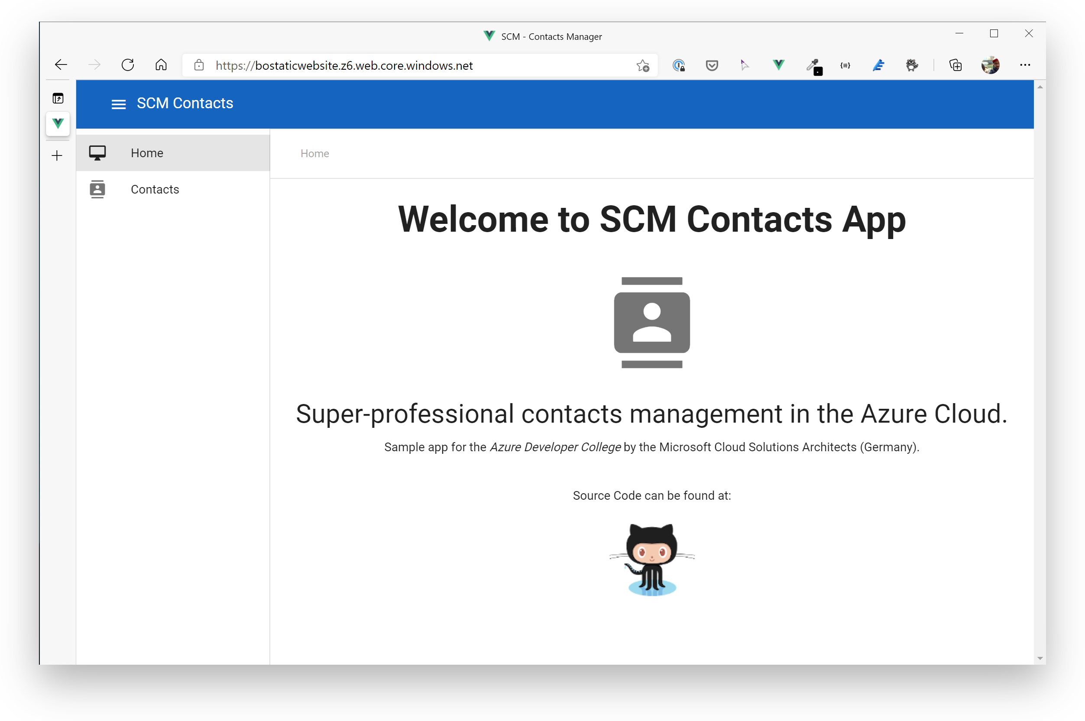Open browser Settings and more menu

(1025, 65)
